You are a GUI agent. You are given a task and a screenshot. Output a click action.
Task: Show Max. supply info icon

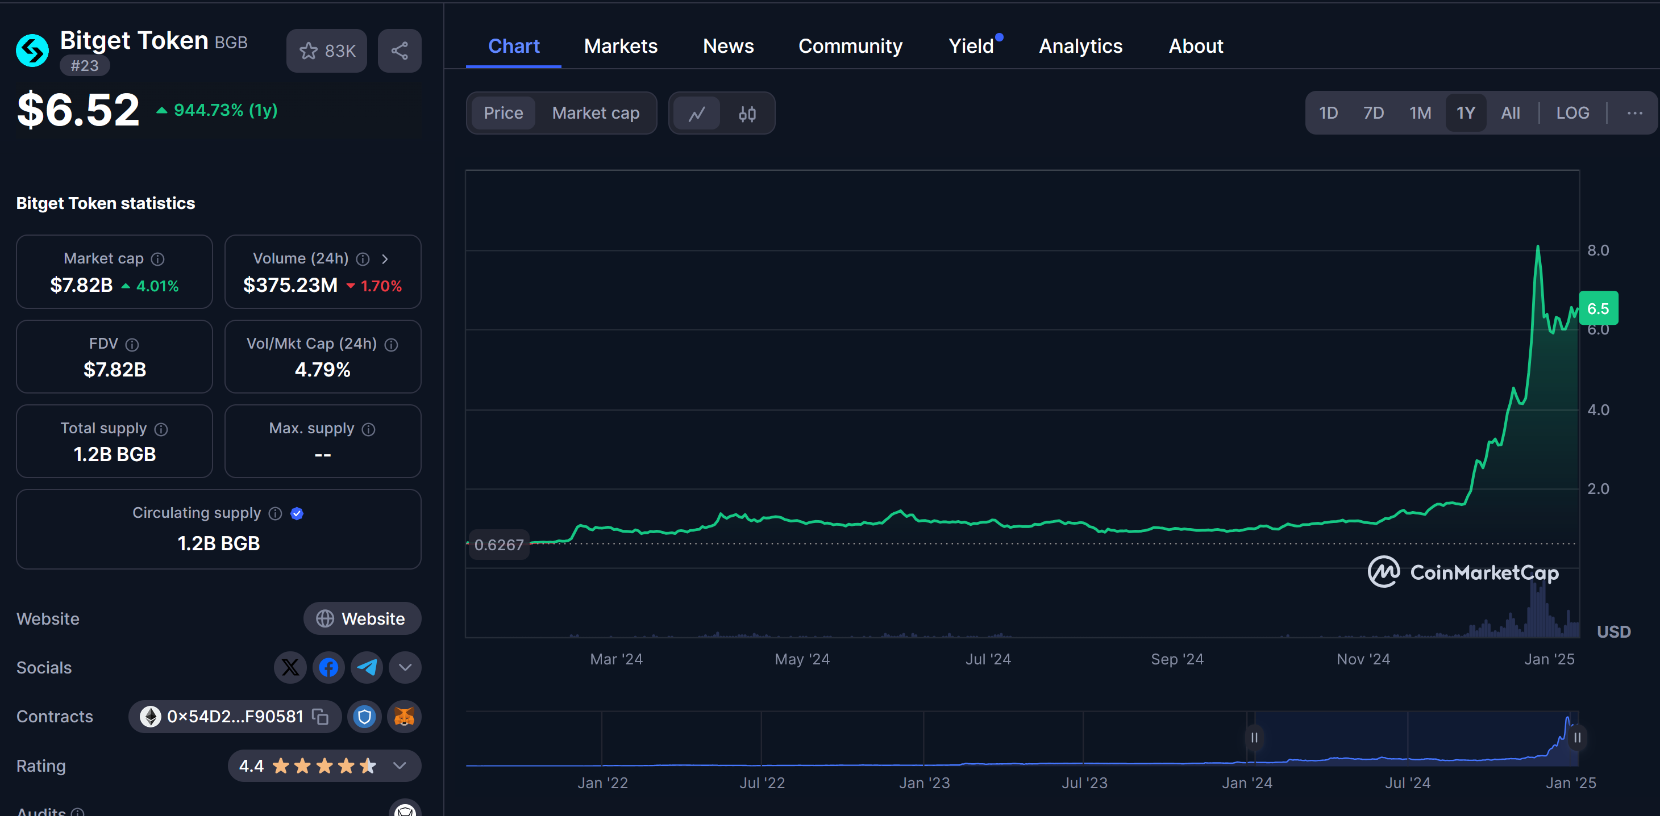(x=369, y=429)
